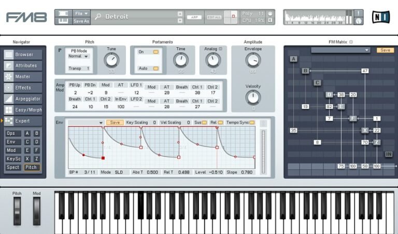Click the exclamation panic icon in header

tap(359, 13)
